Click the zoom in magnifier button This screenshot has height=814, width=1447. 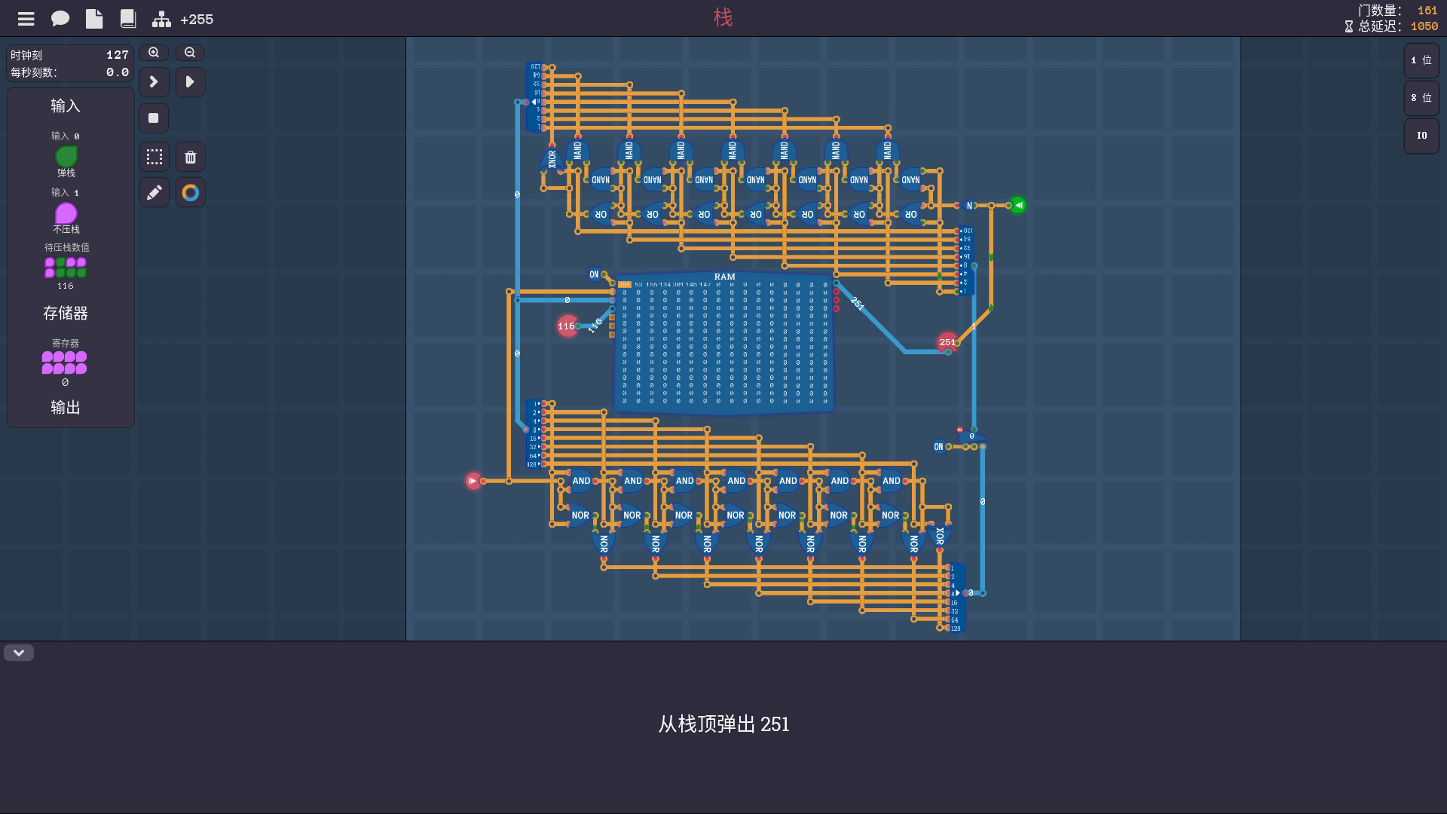pos(154,53)
